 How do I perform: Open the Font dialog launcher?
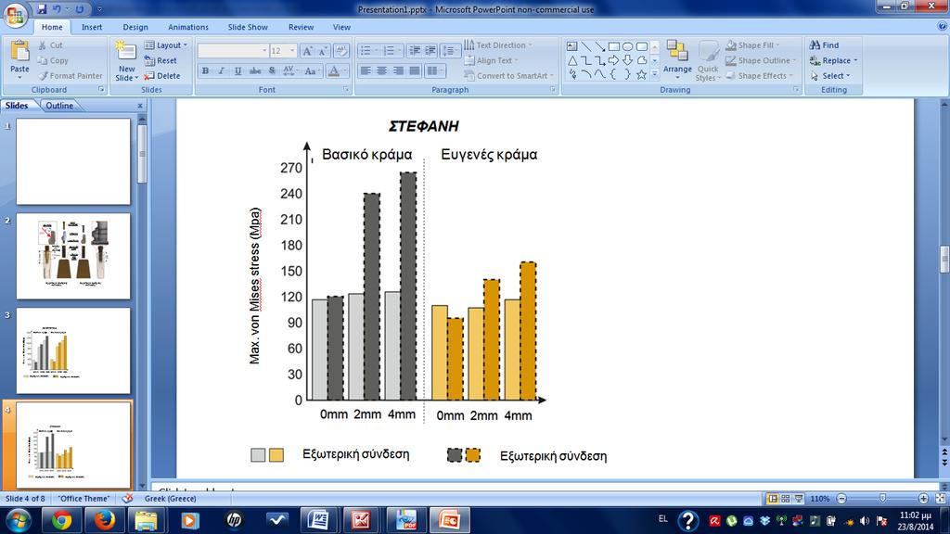tap(346, 90)
